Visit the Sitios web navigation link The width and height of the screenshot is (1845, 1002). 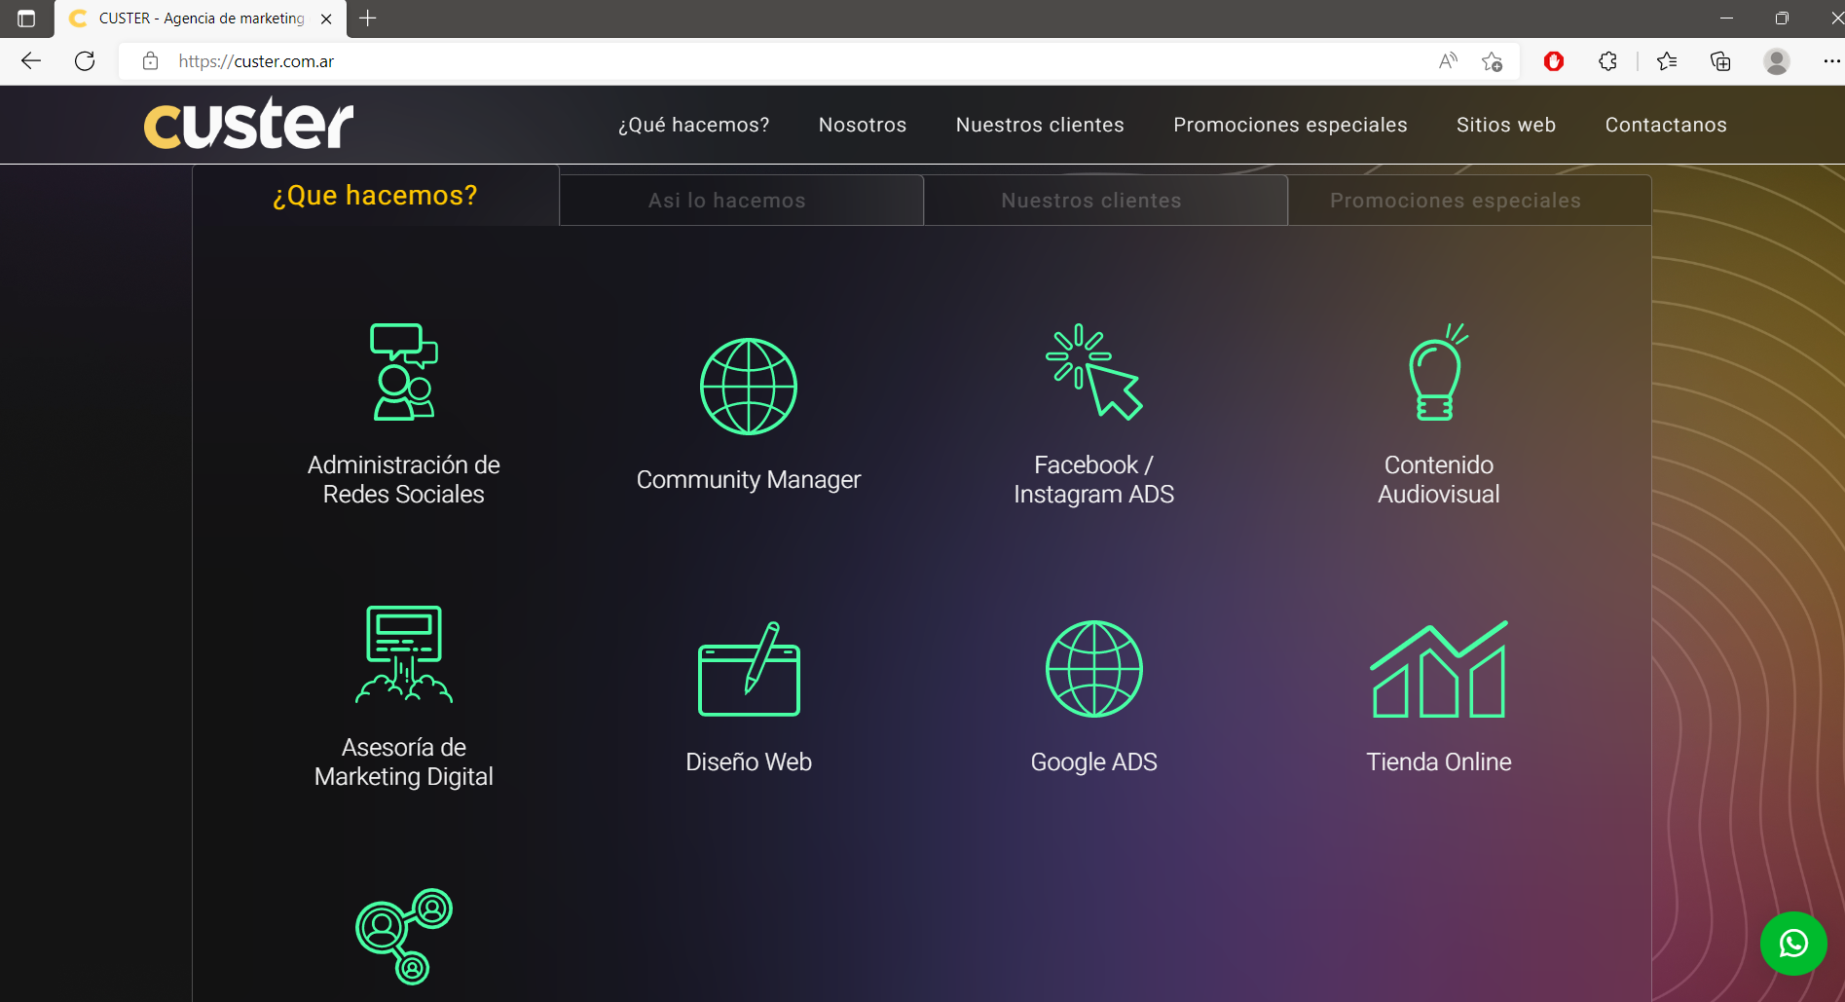[x=1506, y=125]
